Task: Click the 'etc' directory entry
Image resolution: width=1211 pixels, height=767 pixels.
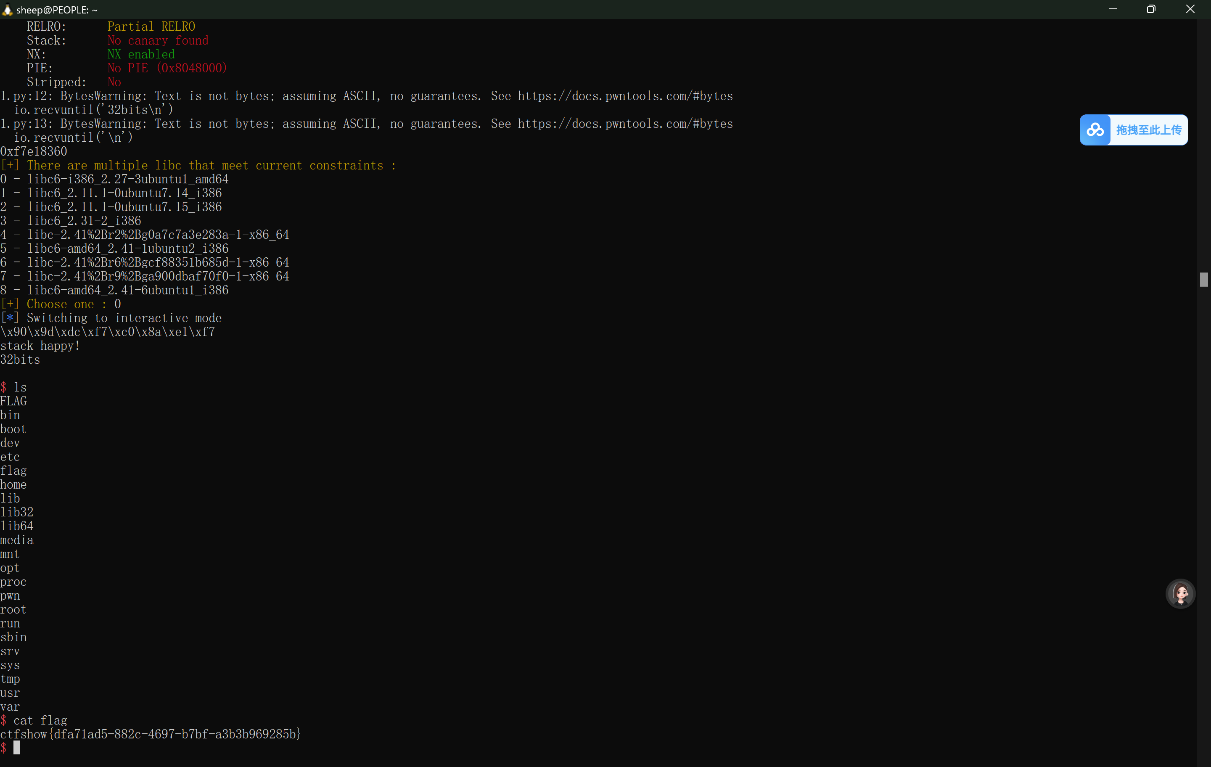Action: (x=10, y=457)
